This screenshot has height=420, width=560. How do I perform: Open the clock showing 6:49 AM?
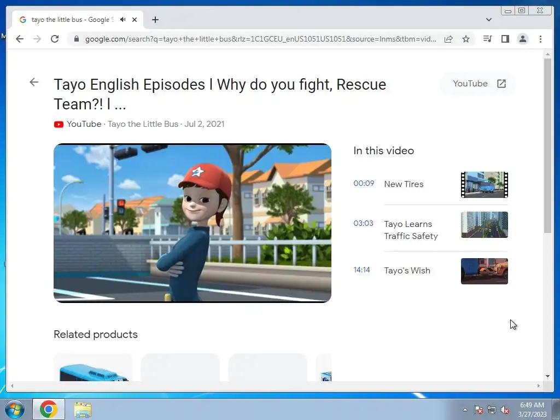pyautogui.click(x=532, y=410)
